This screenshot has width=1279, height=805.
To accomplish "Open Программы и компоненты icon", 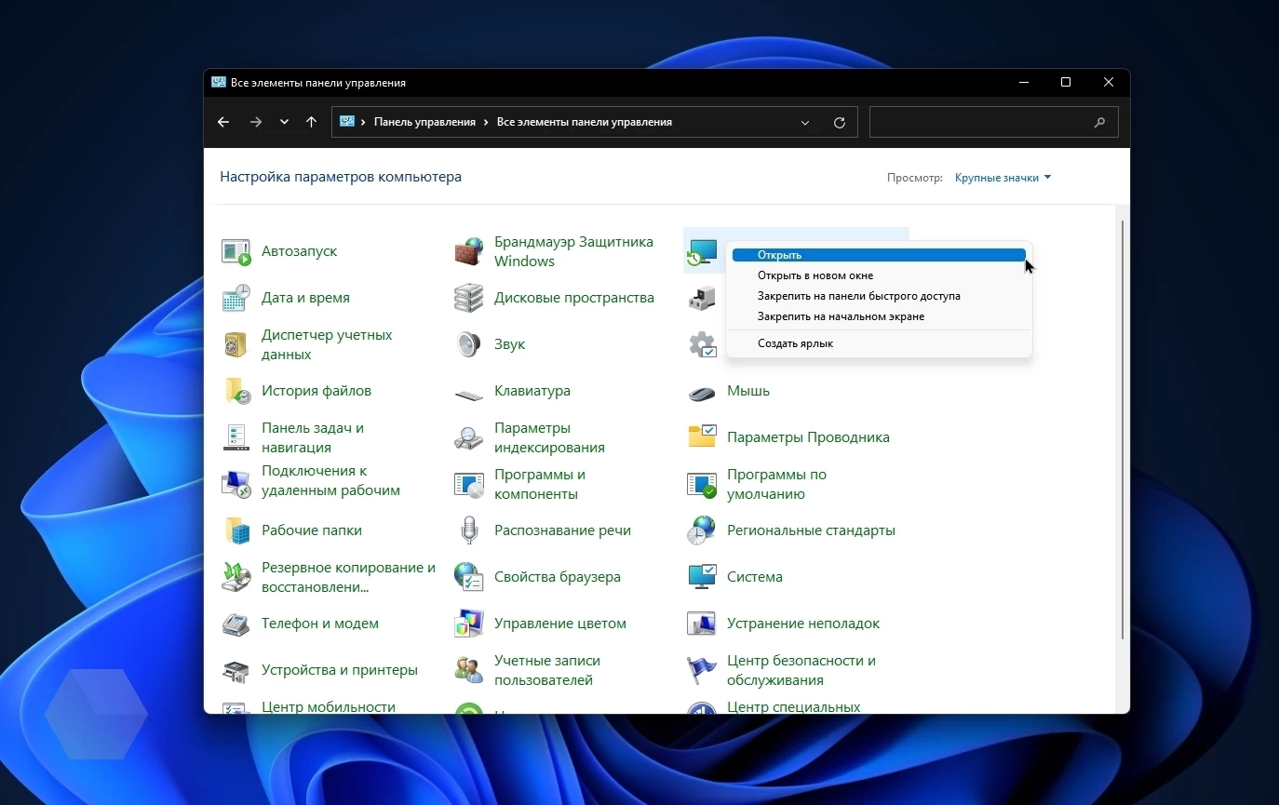I will (469, 484).
